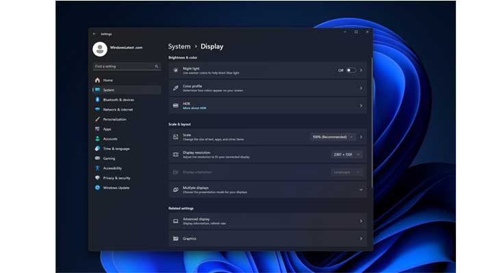Image resolution: width=493 pixels, height=273 pixels.
Task: Open the Display resolution dropdown
Action: (346, 154)
